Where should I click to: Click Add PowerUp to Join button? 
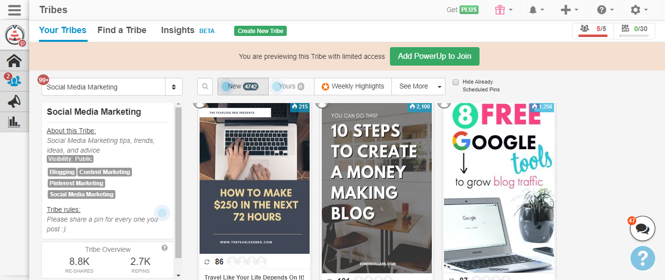click(434, 56)
